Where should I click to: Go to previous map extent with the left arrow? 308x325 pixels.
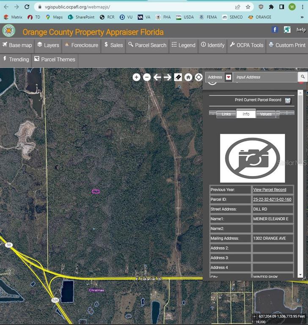point(157,77)
